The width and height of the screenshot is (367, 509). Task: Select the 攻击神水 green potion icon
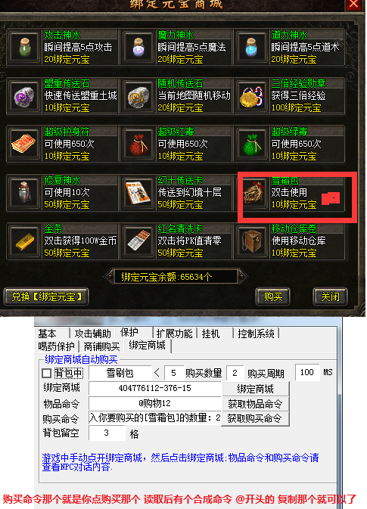pyautogui.click(x=25, y=48)
